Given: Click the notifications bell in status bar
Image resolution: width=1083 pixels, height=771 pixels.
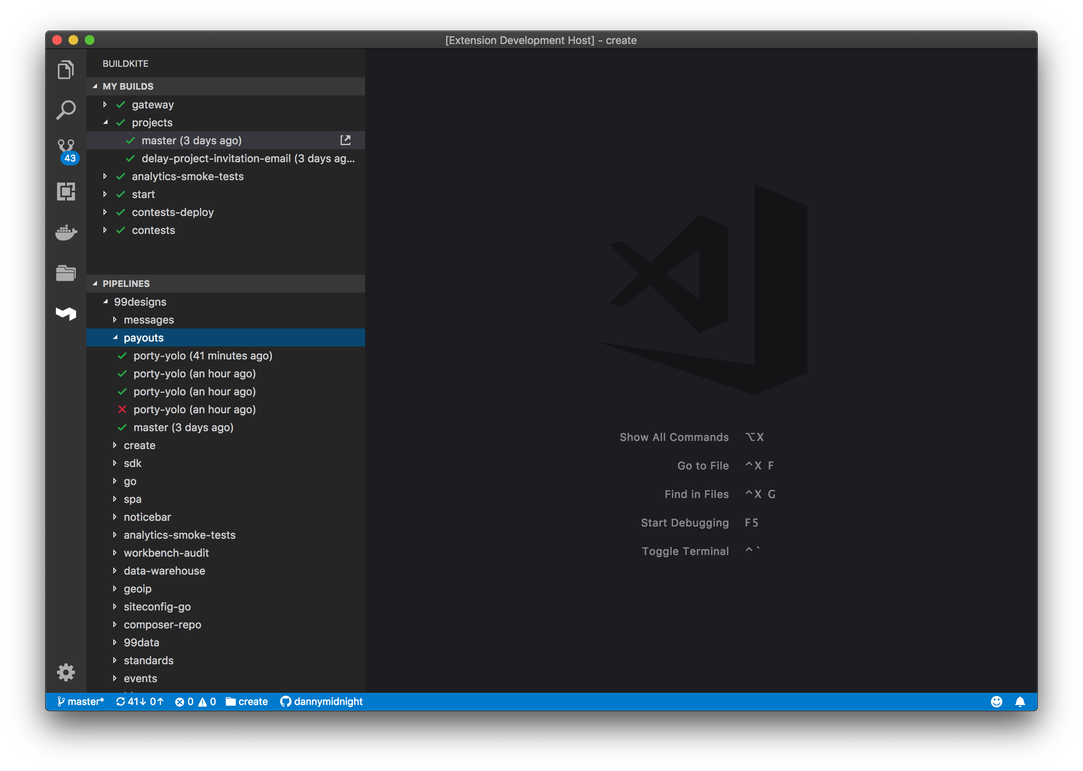Looking at the screenshot, I should 1019,701.
